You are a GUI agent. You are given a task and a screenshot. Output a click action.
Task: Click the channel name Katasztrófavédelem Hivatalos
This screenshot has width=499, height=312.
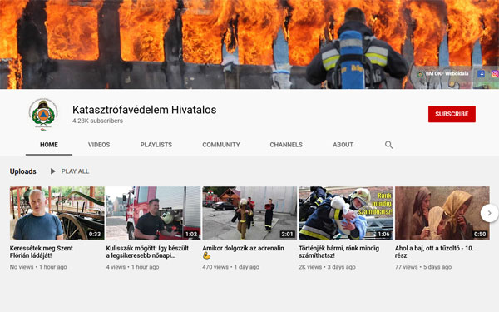[145, 110]
